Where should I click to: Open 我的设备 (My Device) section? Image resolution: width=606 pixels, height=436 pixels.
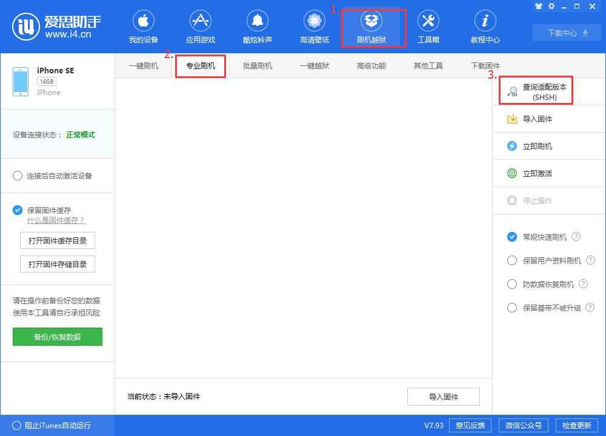tap(144, 27)
